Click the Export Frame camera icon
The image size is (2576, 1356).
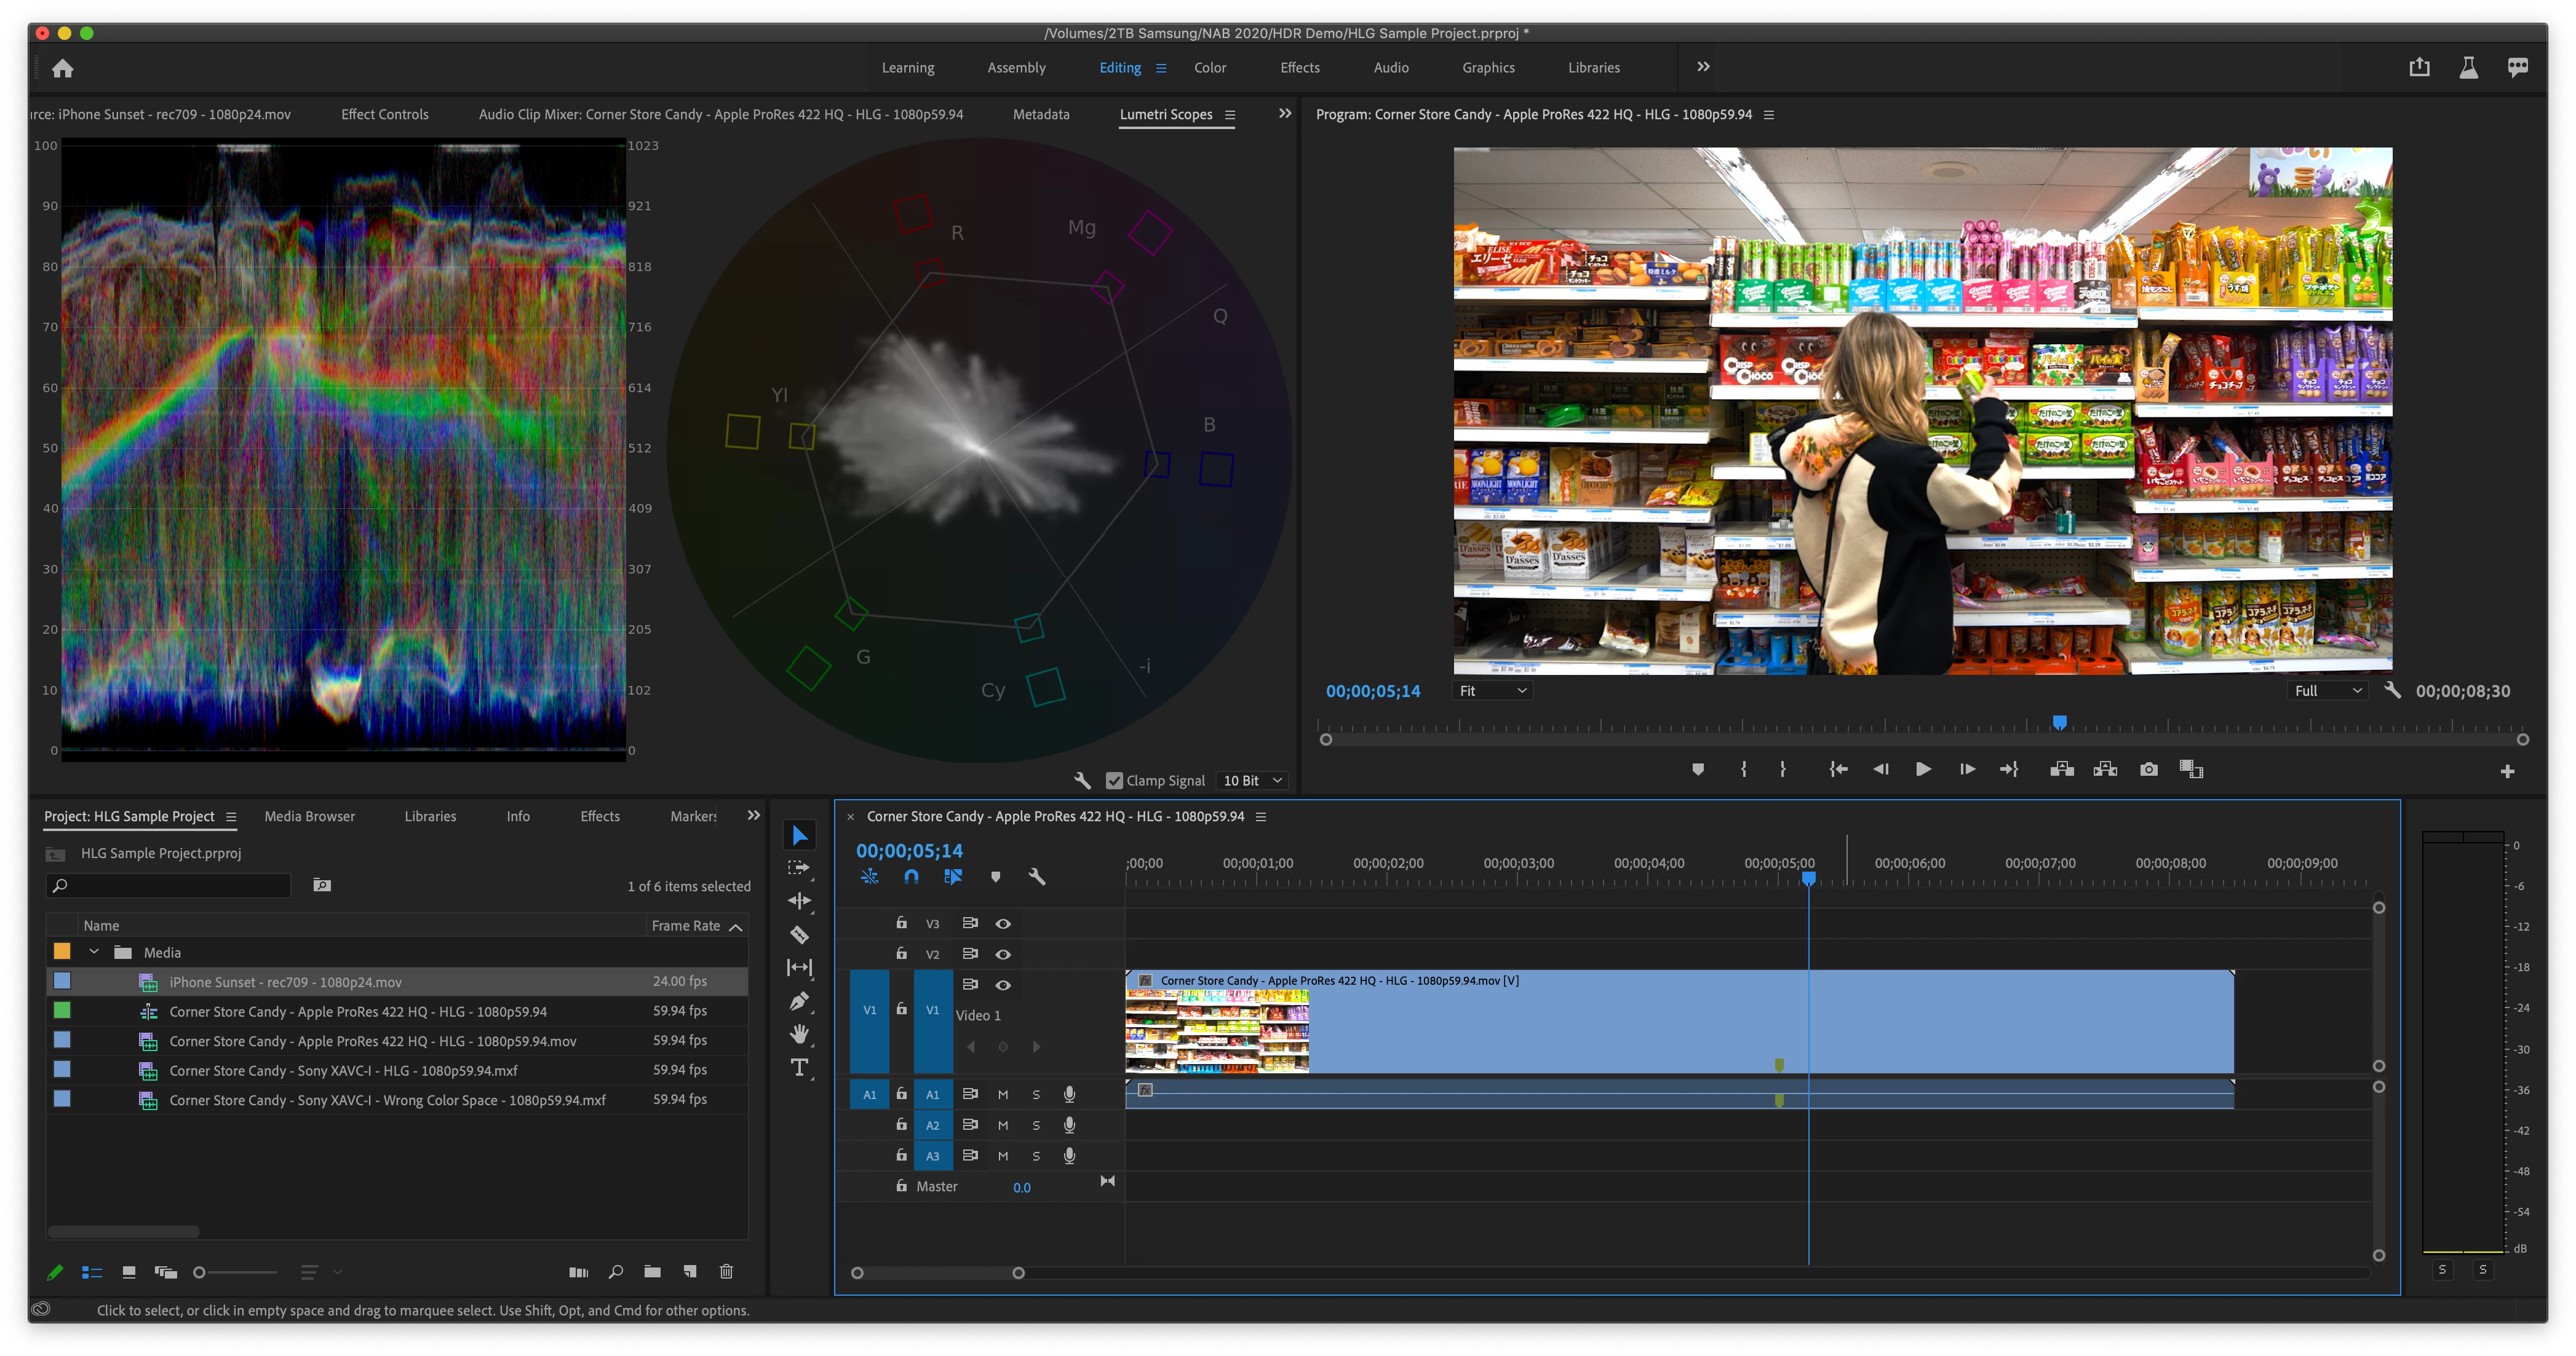[2148, 768]
